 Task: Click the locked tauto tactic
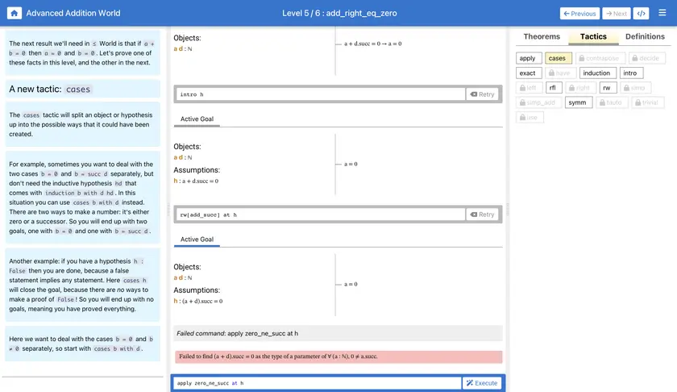click(x=609, y=102)
